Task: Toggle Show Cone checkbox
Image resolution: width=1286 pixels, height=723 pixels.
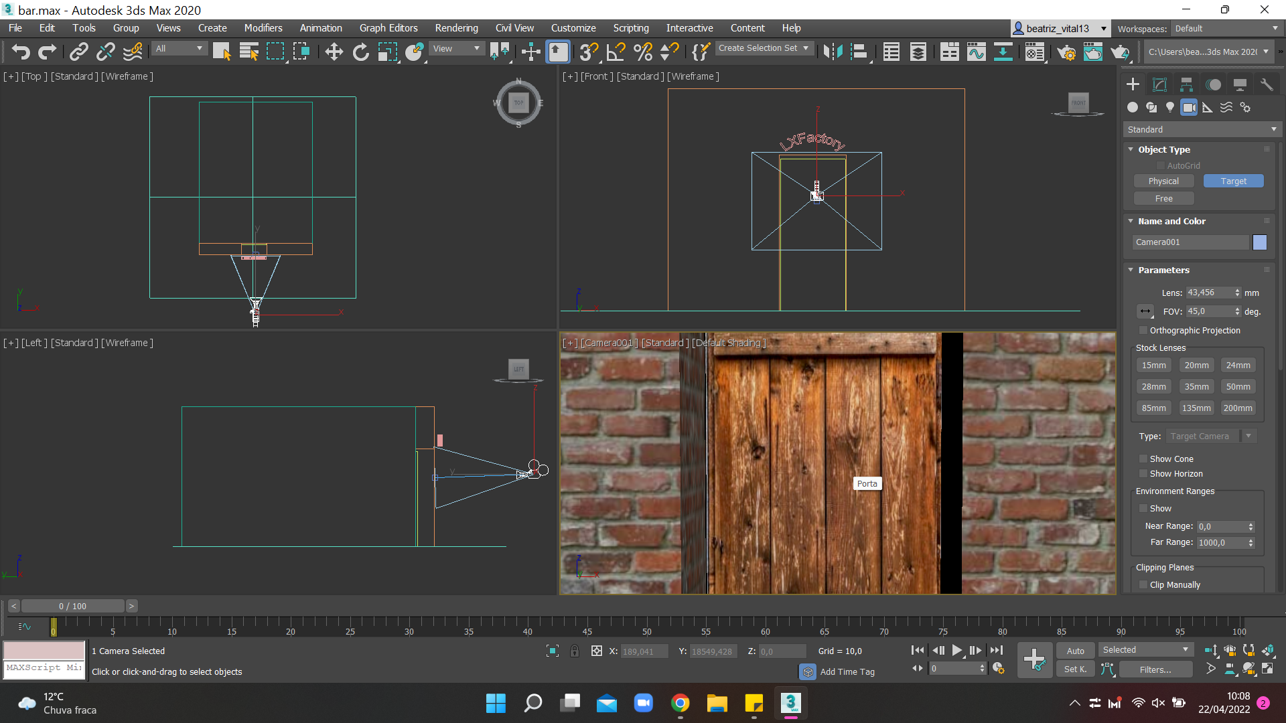Action: [x=1142, y=459]
